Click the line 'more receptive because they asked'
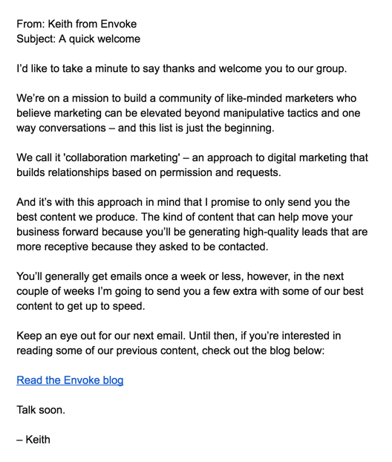392x462 pixels. coord(143,247)
